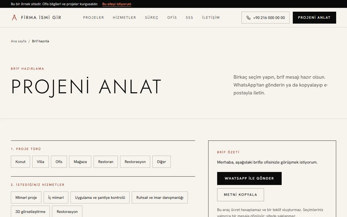Click the Brif Özeti panel label
Viewport: 347px width, 217px height.
coord(228,152)
